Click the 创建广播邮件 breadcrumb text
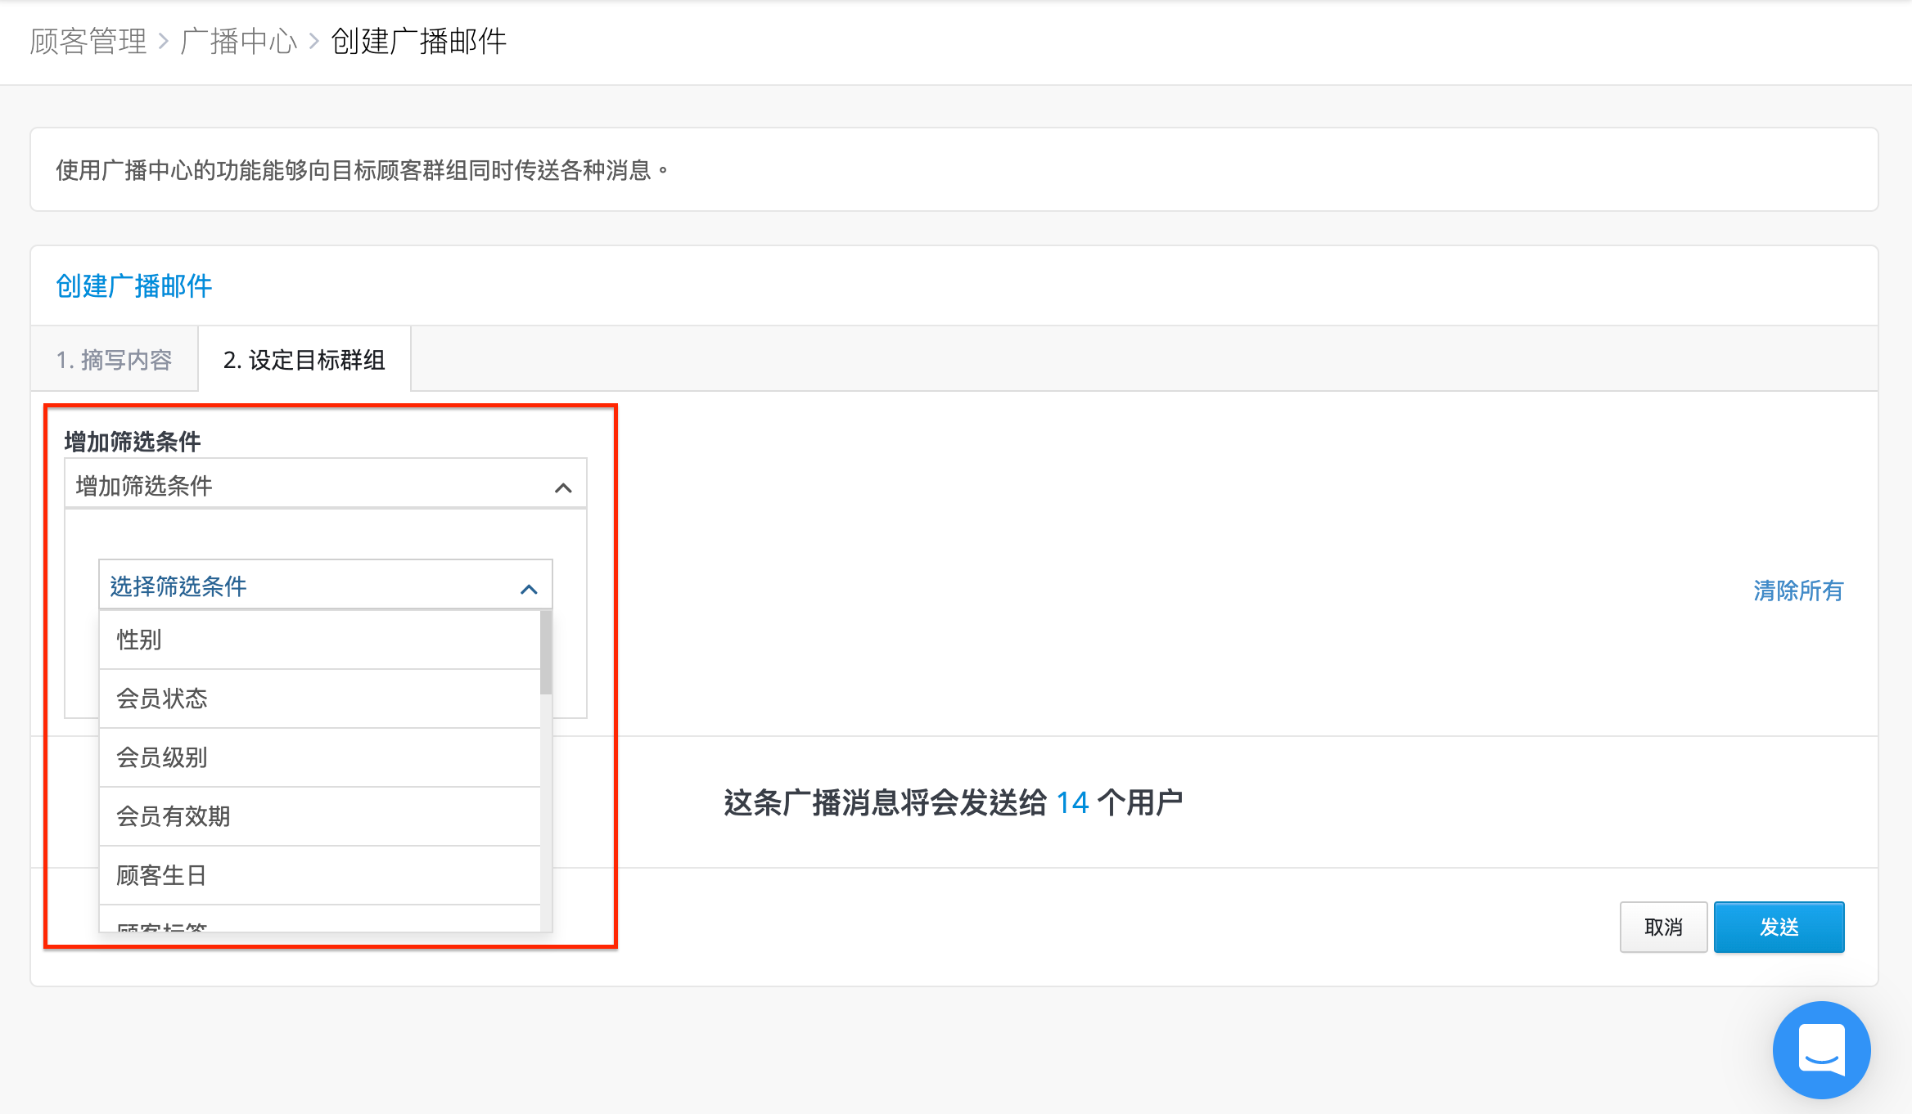Screen dimensions: 1912x1114 coord(418,41)
